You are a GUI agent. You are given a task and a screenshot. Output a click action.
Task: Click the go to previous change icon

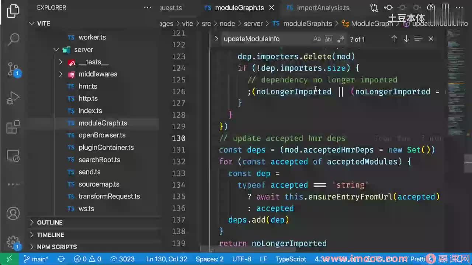(388, 8)
